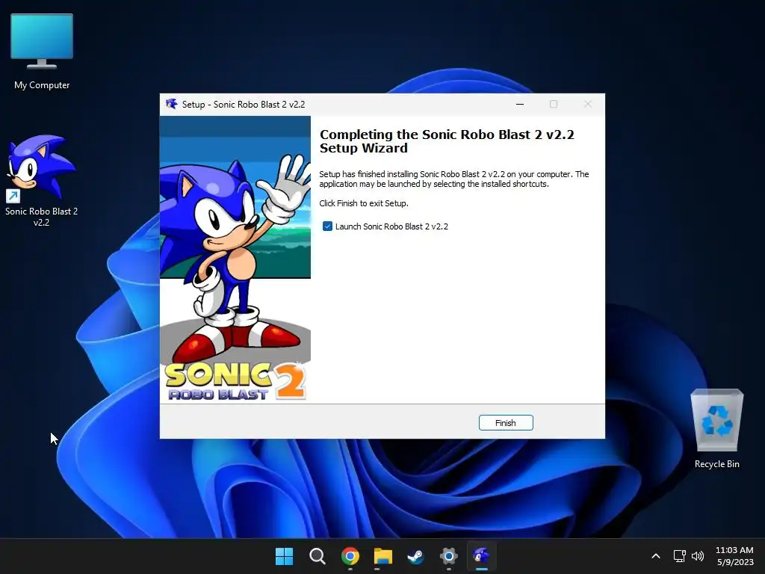Launch Google Chrome from taskbar
The height and width of the screenshot is (574, 765).
point(350,556)
